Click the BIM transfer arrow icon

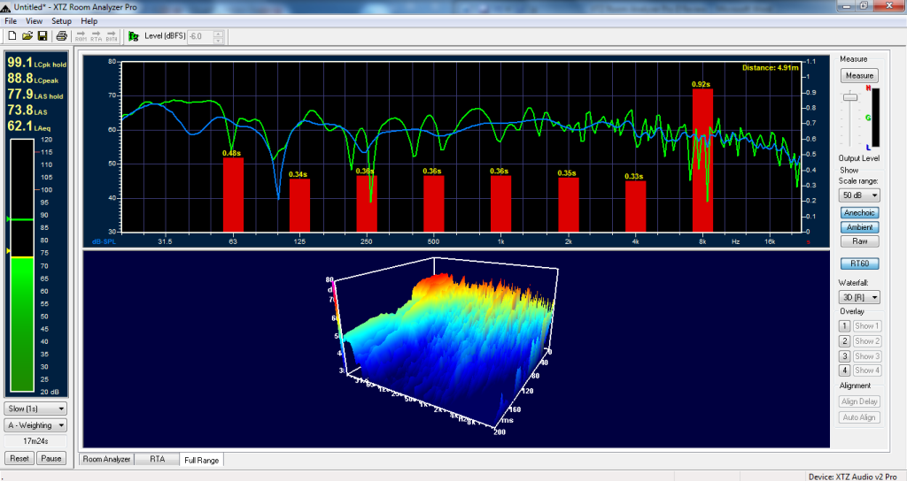coord(112,36)
